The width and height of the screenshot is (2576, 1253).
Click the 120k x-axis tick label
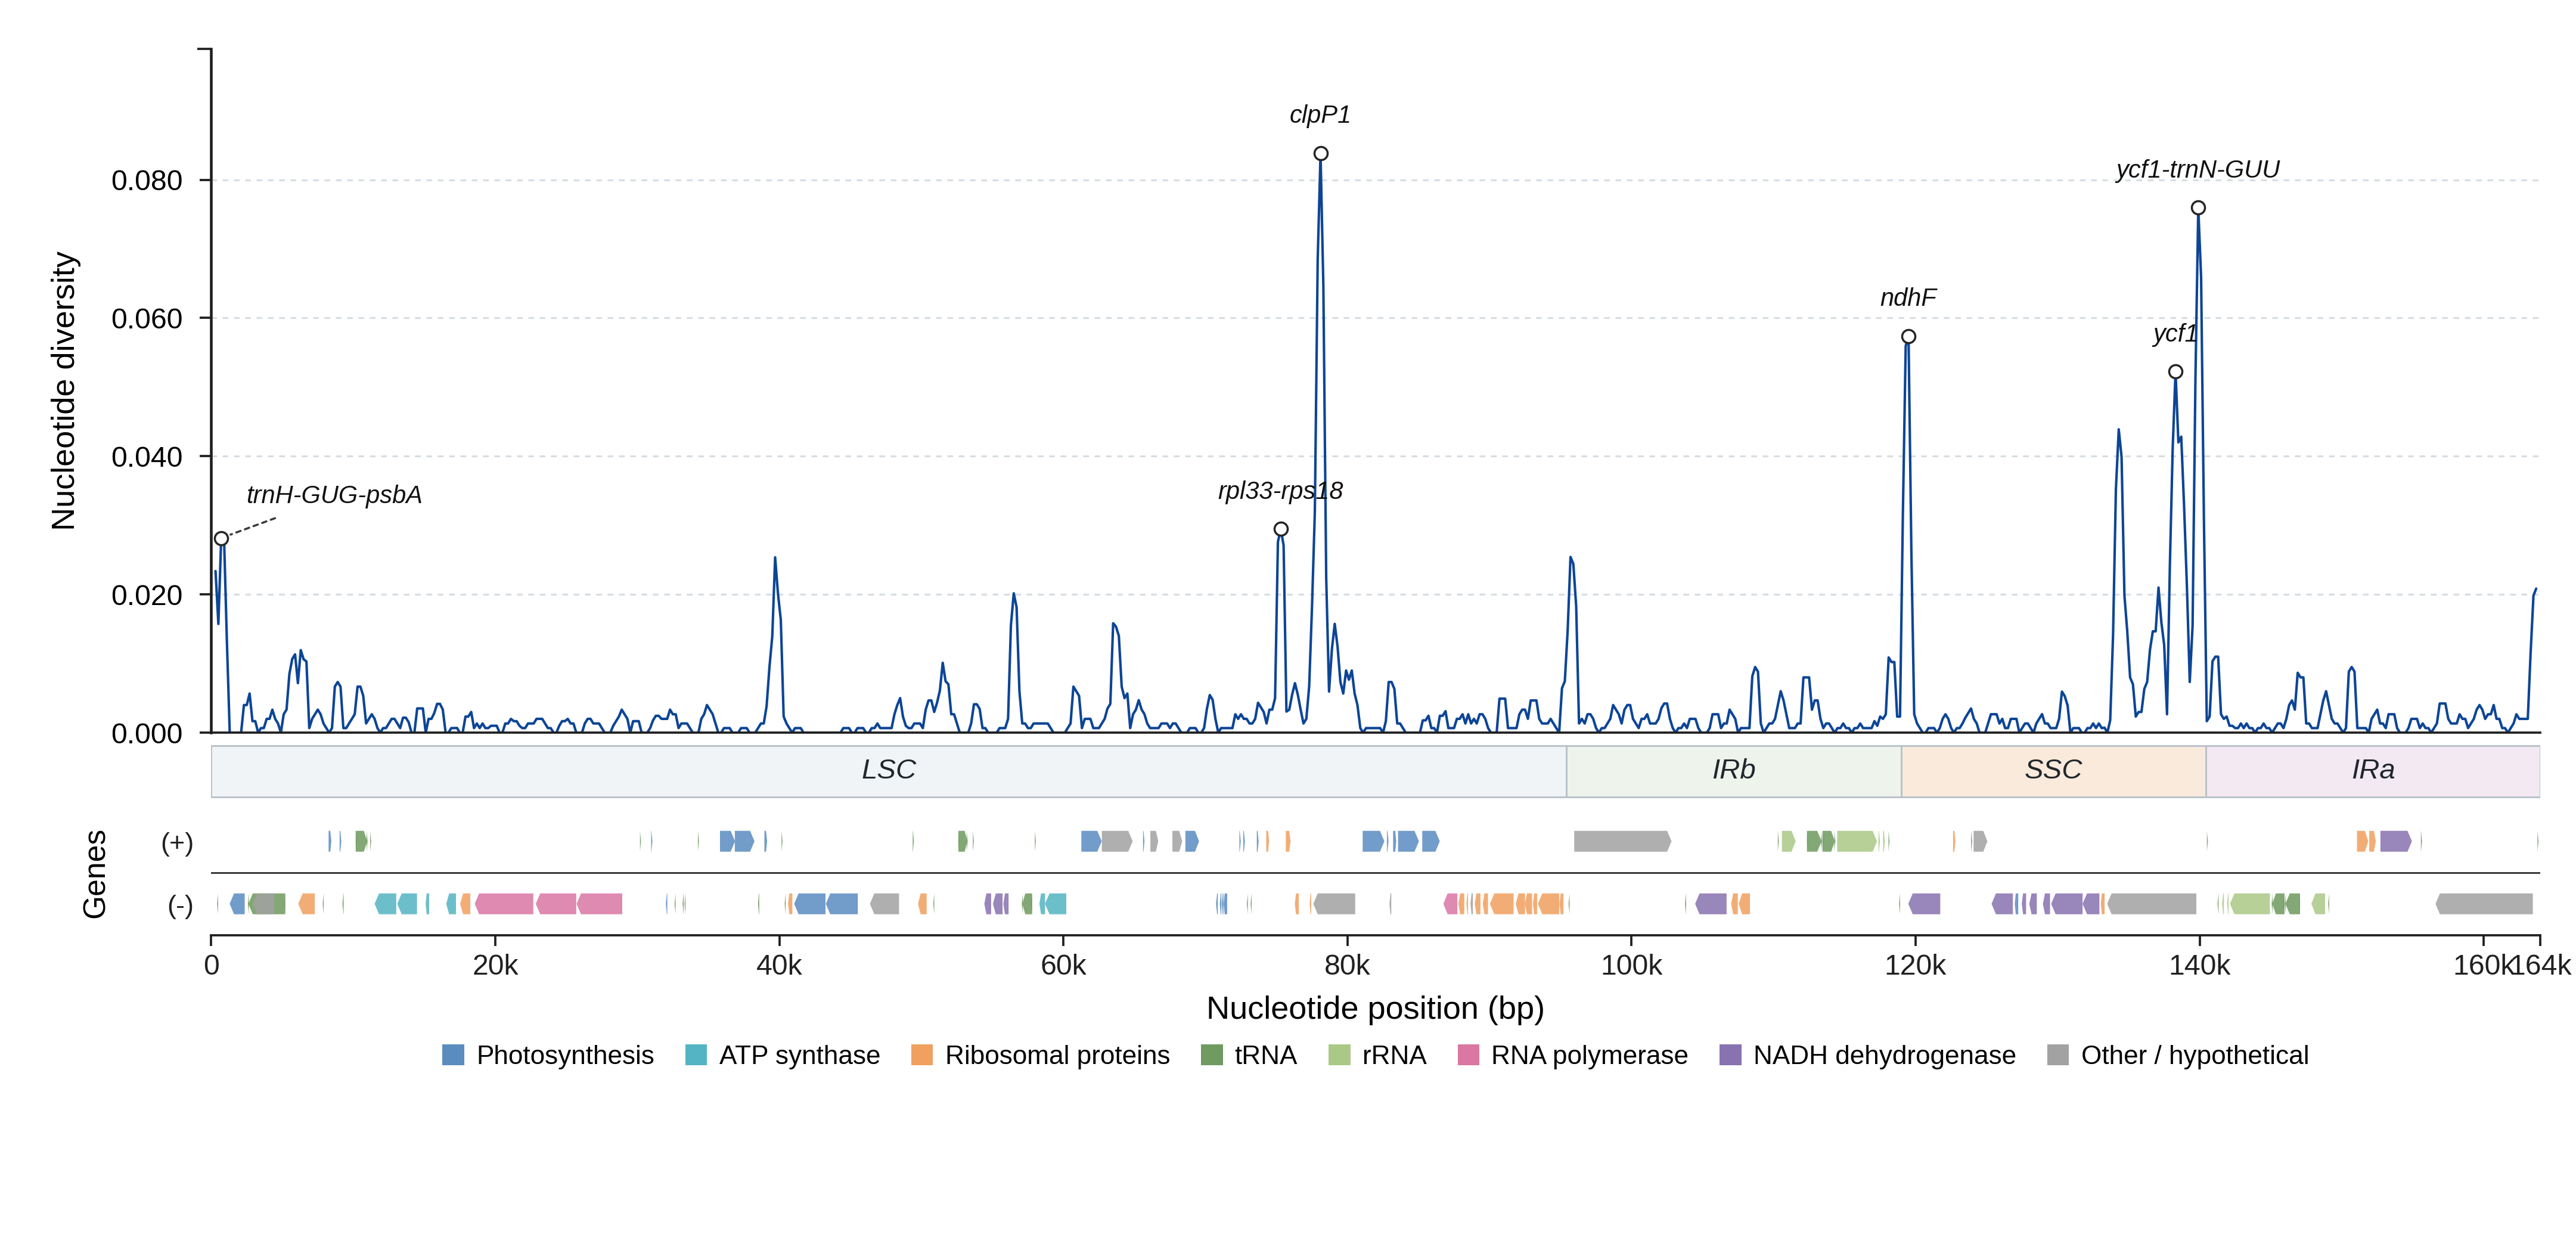coord(1915,966)
